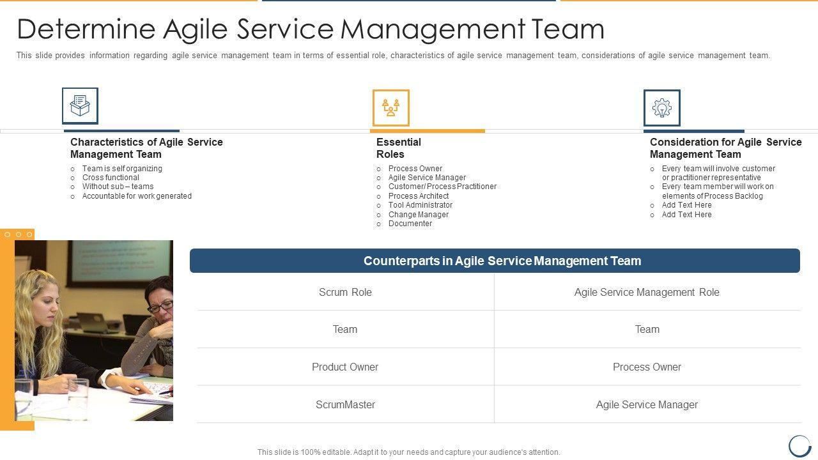Click the "Agile Service Management Role" column header
The image size is (818, 460).
(x=647, y=293)
